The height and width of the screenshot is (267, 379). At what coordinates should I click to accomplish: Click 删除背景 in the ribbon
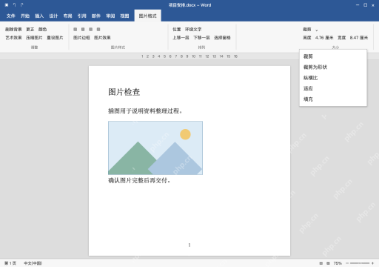pos(13,30)
